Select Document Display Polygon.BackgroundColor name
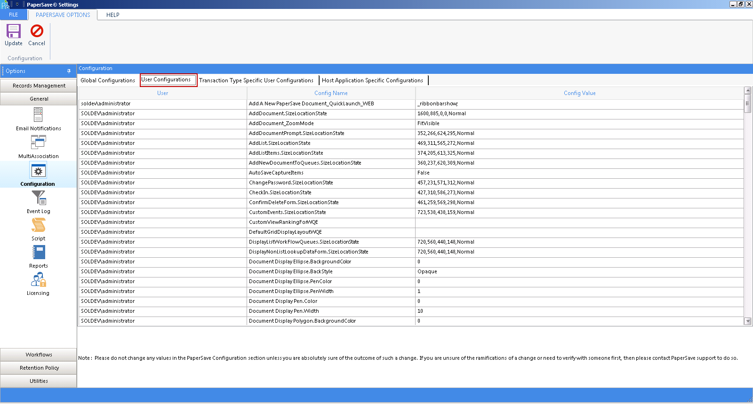This screenshot has width=753, height=404. point(331,321)
